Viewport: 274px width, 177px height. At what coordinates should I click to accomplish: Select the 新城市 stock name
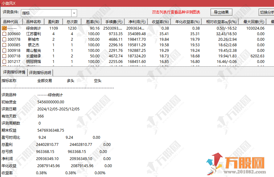(34, 39)
